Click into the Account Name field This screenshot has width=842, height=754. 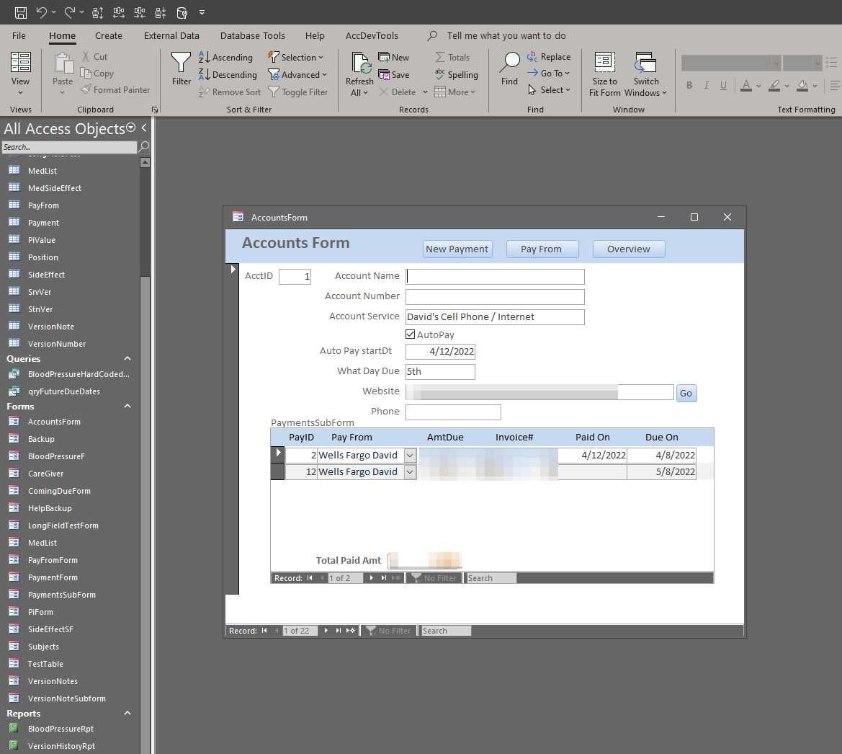495,276
